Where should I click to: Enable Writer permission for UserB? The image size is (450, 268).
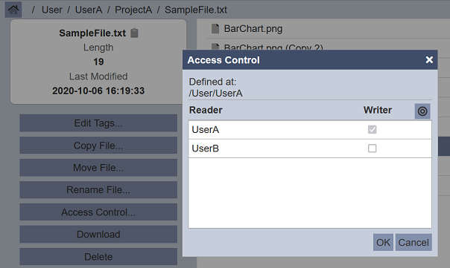373,148
